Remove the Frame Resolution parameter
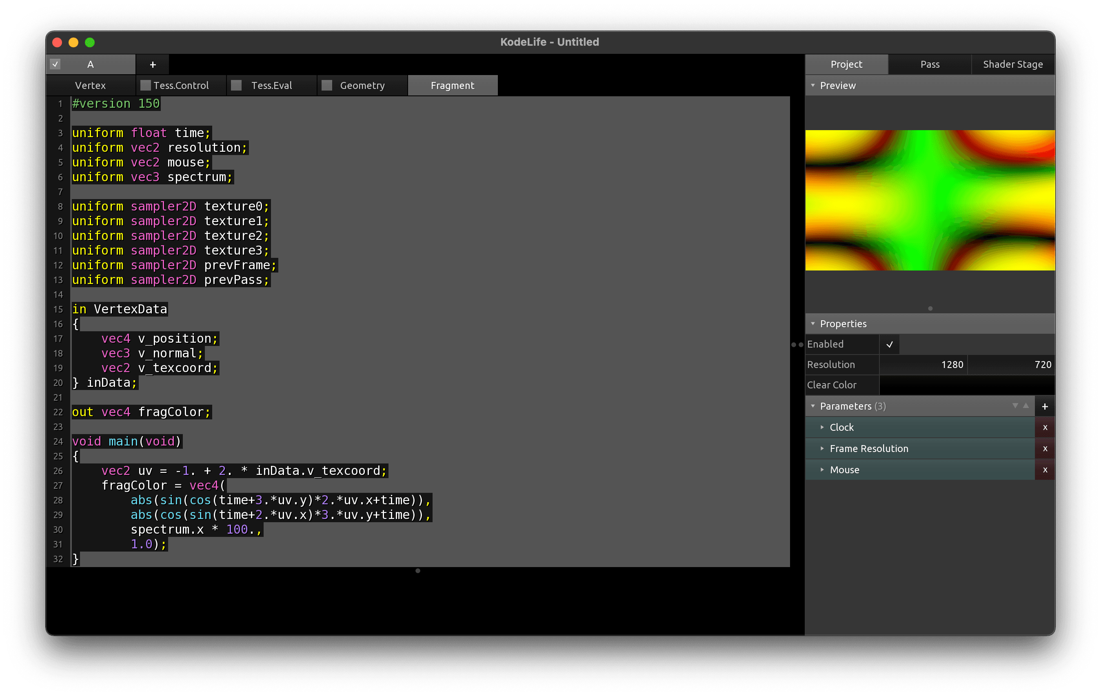Screen dimensions: 1101x696 (1045, 448)
